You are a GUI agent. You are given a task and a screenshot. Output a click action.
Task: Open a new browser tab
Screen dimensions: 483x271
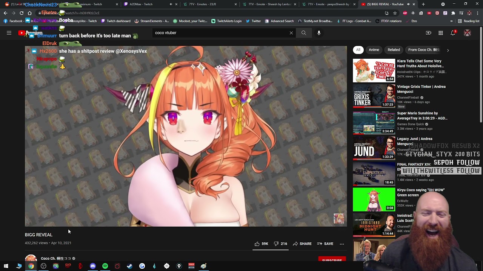point(423,4)
